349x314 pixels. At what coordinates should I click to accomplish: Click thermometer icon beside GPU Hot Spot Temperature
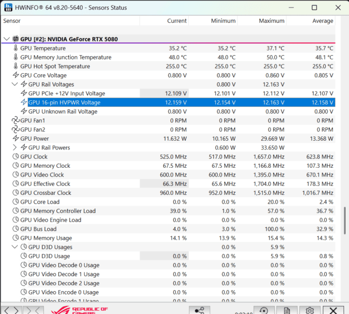point(16,66)
